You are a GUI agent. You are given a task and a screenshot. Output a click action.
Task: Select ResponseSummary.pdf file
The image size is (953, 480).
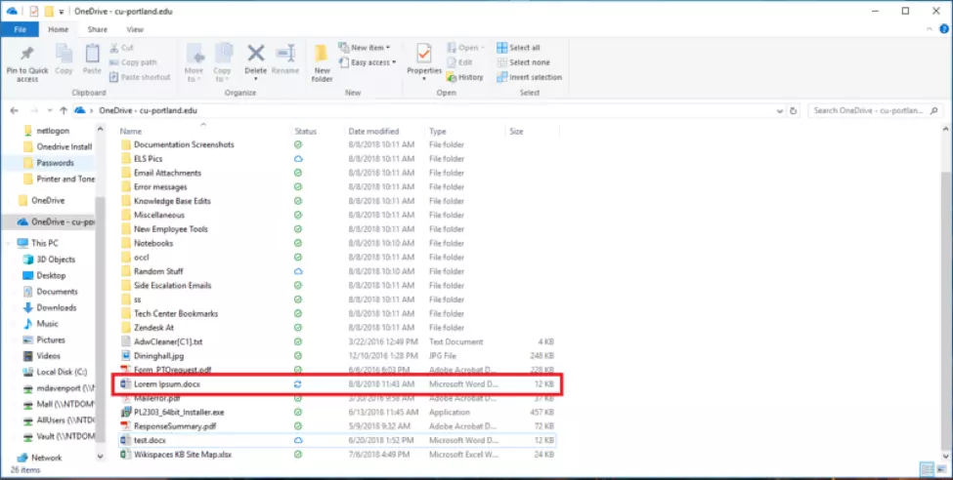[x=336, y=426]
